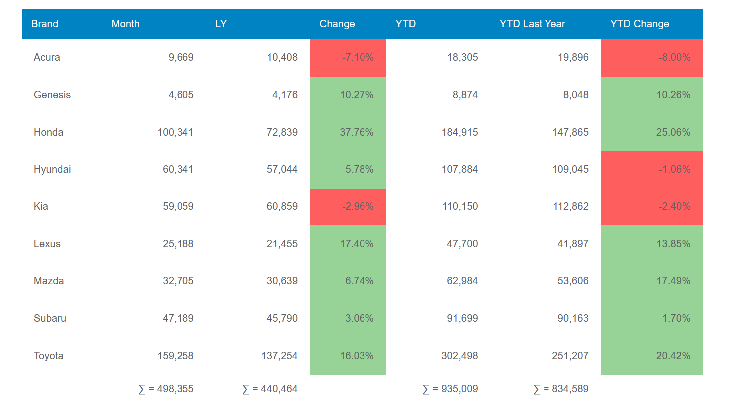The image size is (729, 403).
Task: Sort table by Brand column header
Action: click(45, 24)
